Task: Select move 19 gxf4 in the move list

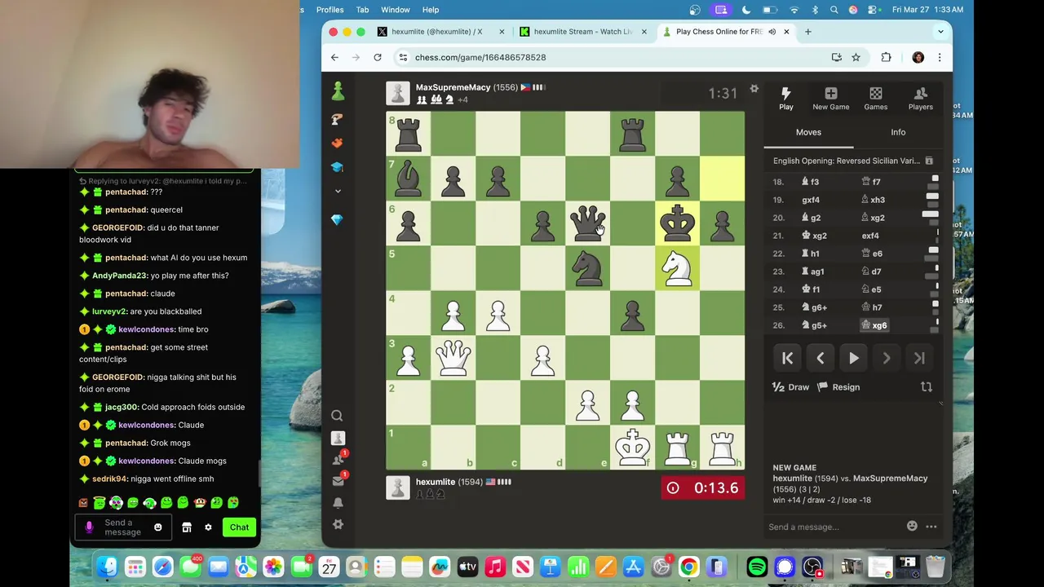Action: pyautogui.click(x=811, y=200)
